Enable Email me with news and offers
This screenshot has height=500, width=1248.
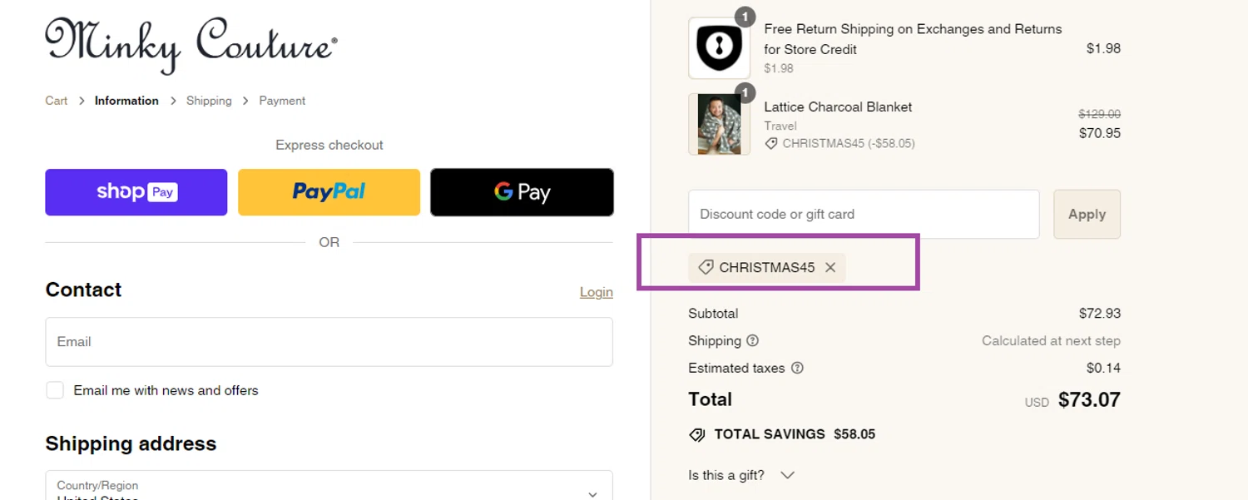(55, 390)
